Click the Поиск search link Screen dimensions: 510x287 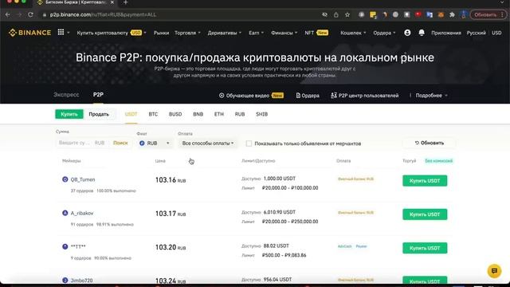pos(120,143)
